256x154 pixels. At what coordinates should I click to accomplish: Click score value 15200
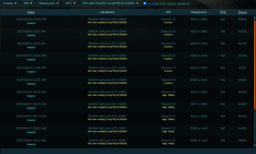click(x=242, y=56)
